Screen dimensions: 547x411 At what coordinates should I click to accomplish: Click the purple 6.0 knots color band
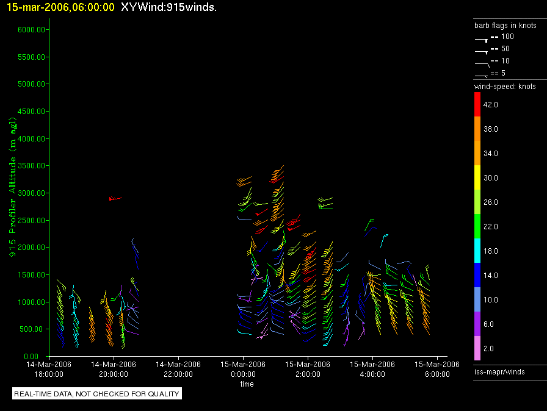(x=477, y=324)
